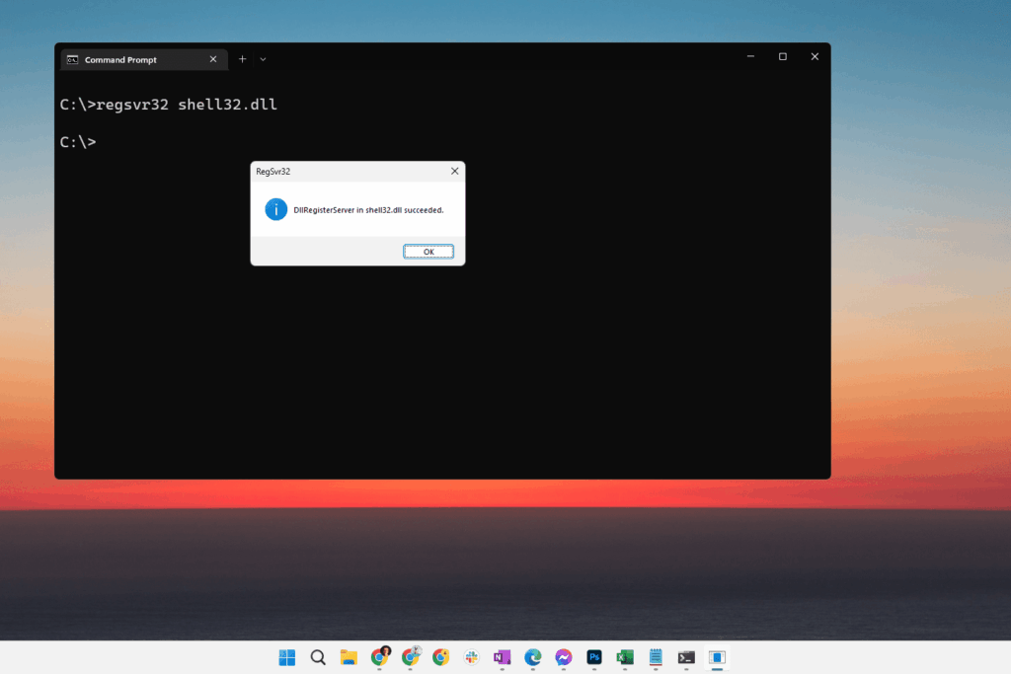The image size is (1011, 674).
Task: Open the Windows Start menu
Action: (x=285, y=656)
